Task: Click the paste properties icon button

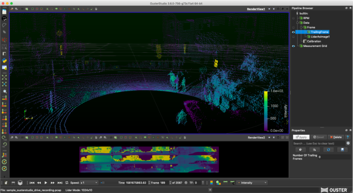Action: point(314,150)
